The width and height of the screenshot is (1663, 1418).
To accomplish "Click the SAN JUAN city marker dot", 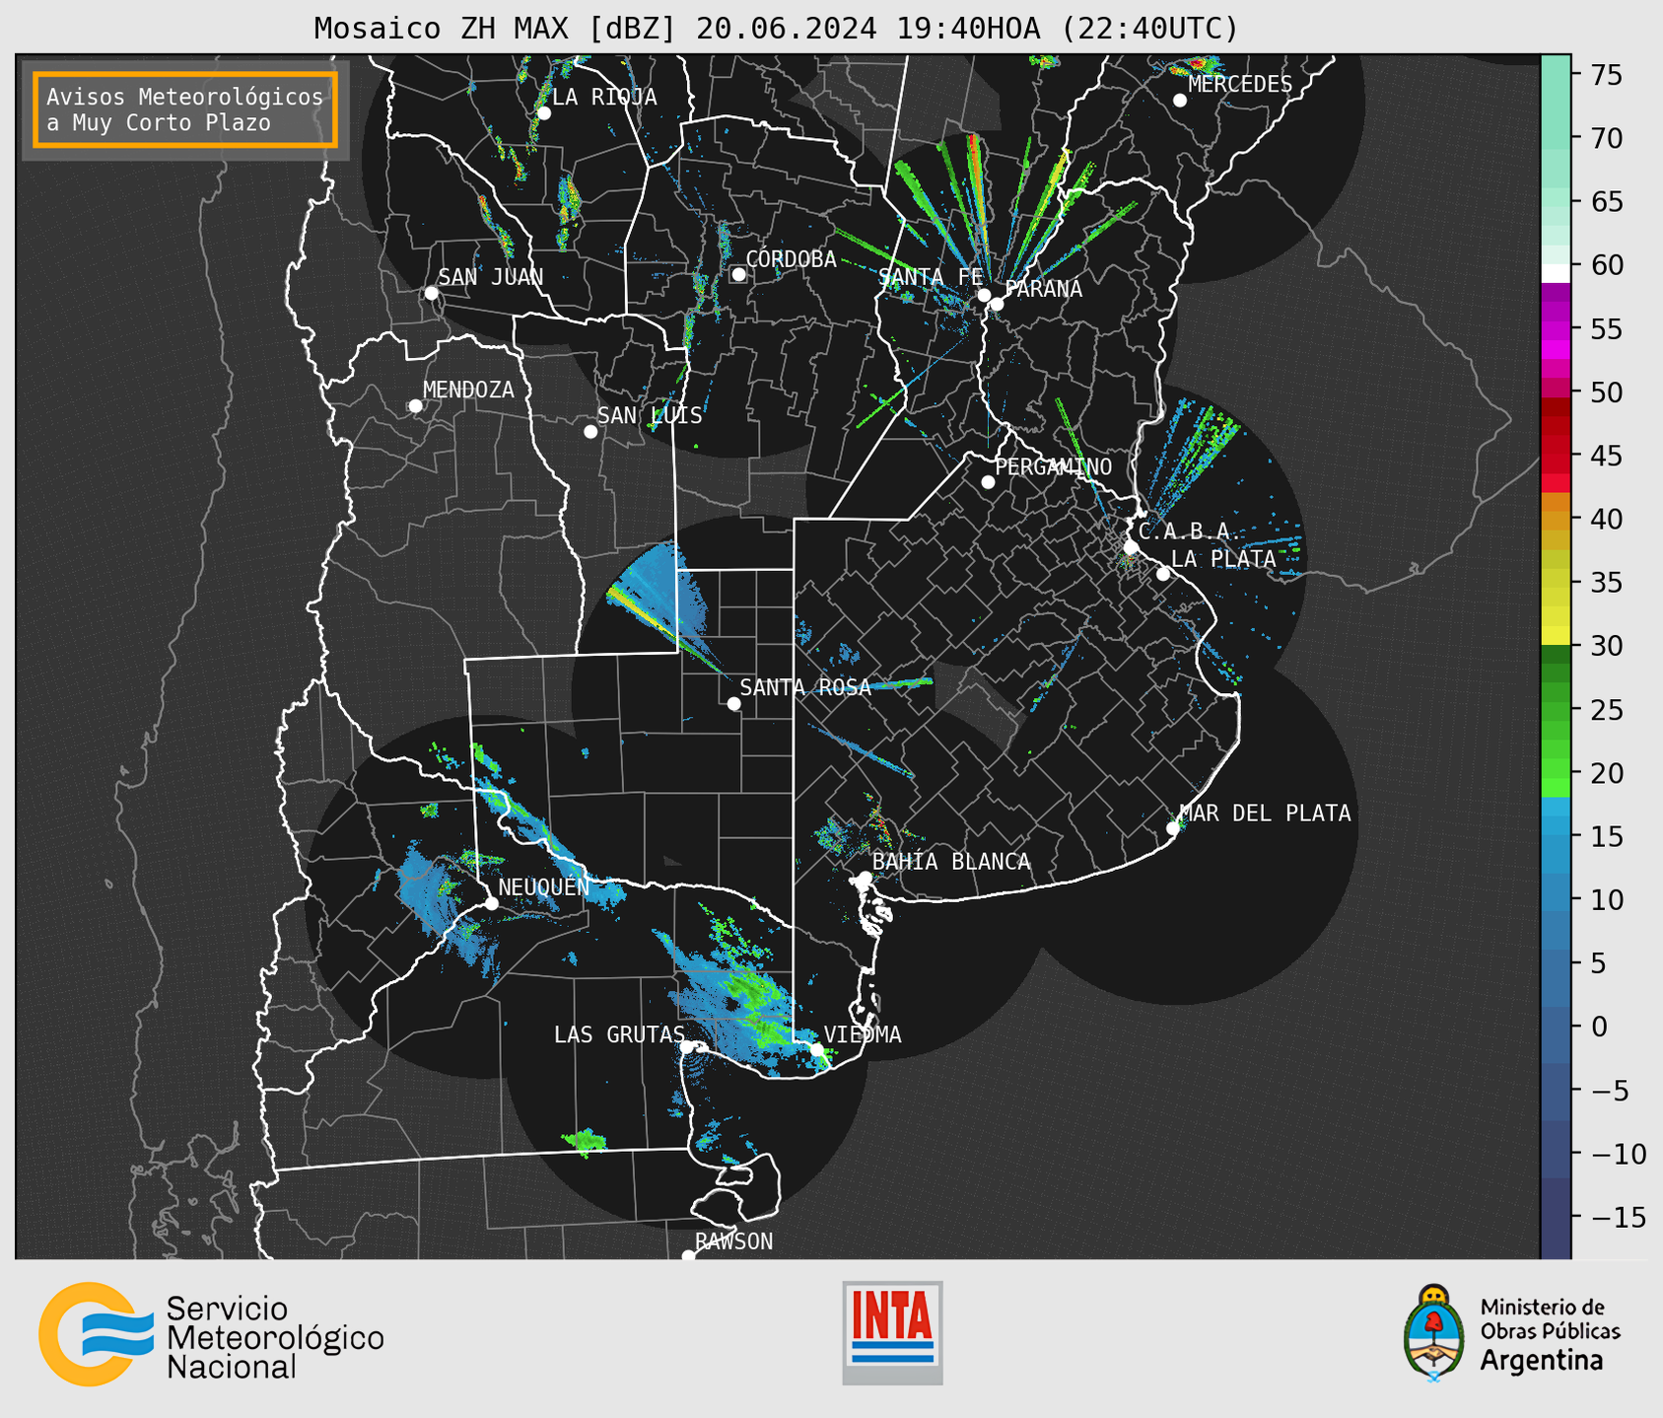I will (x=431, y=293).
